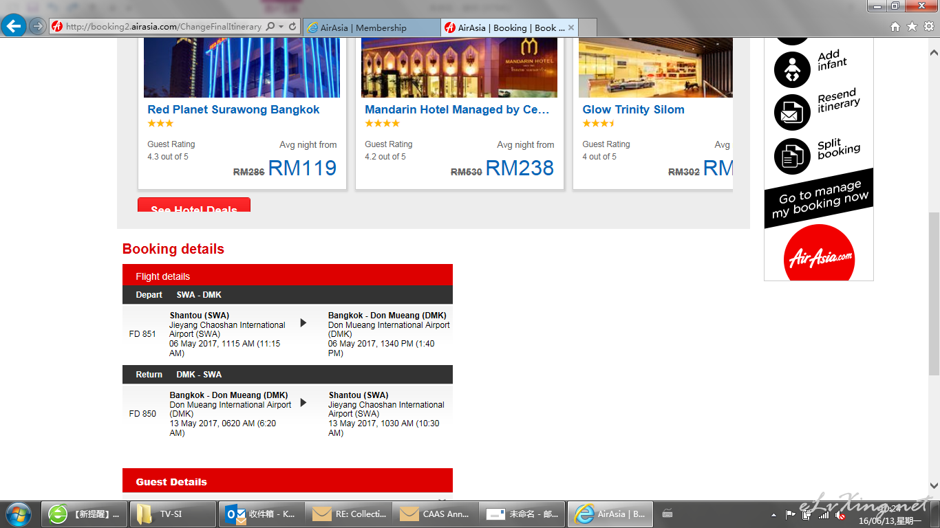Close the AirAsia Booking tab

pyautogui.click(x=571, y=28)
